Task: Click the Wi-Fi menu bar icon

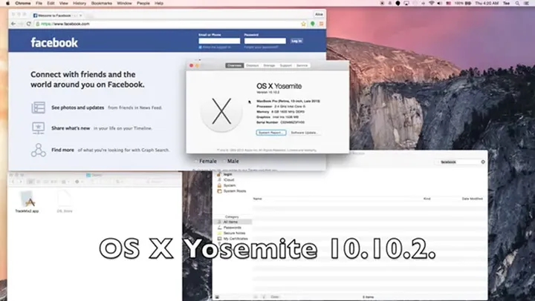Action: coord(432,3)
